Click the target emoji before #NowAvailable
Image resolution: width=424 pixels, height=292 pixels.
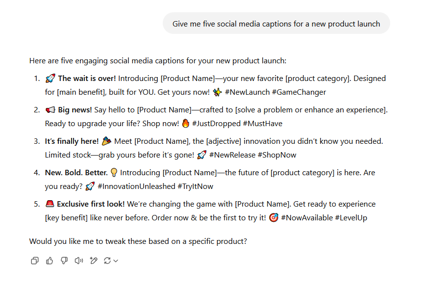coord(273,218)
